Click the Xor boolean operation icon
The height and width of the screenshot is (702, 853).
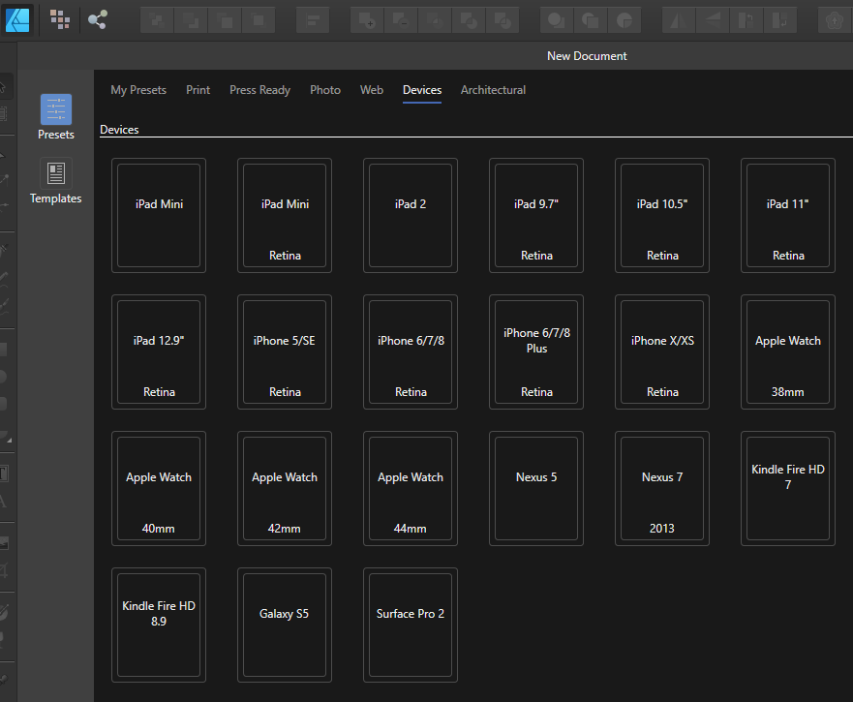coord(469,20)
